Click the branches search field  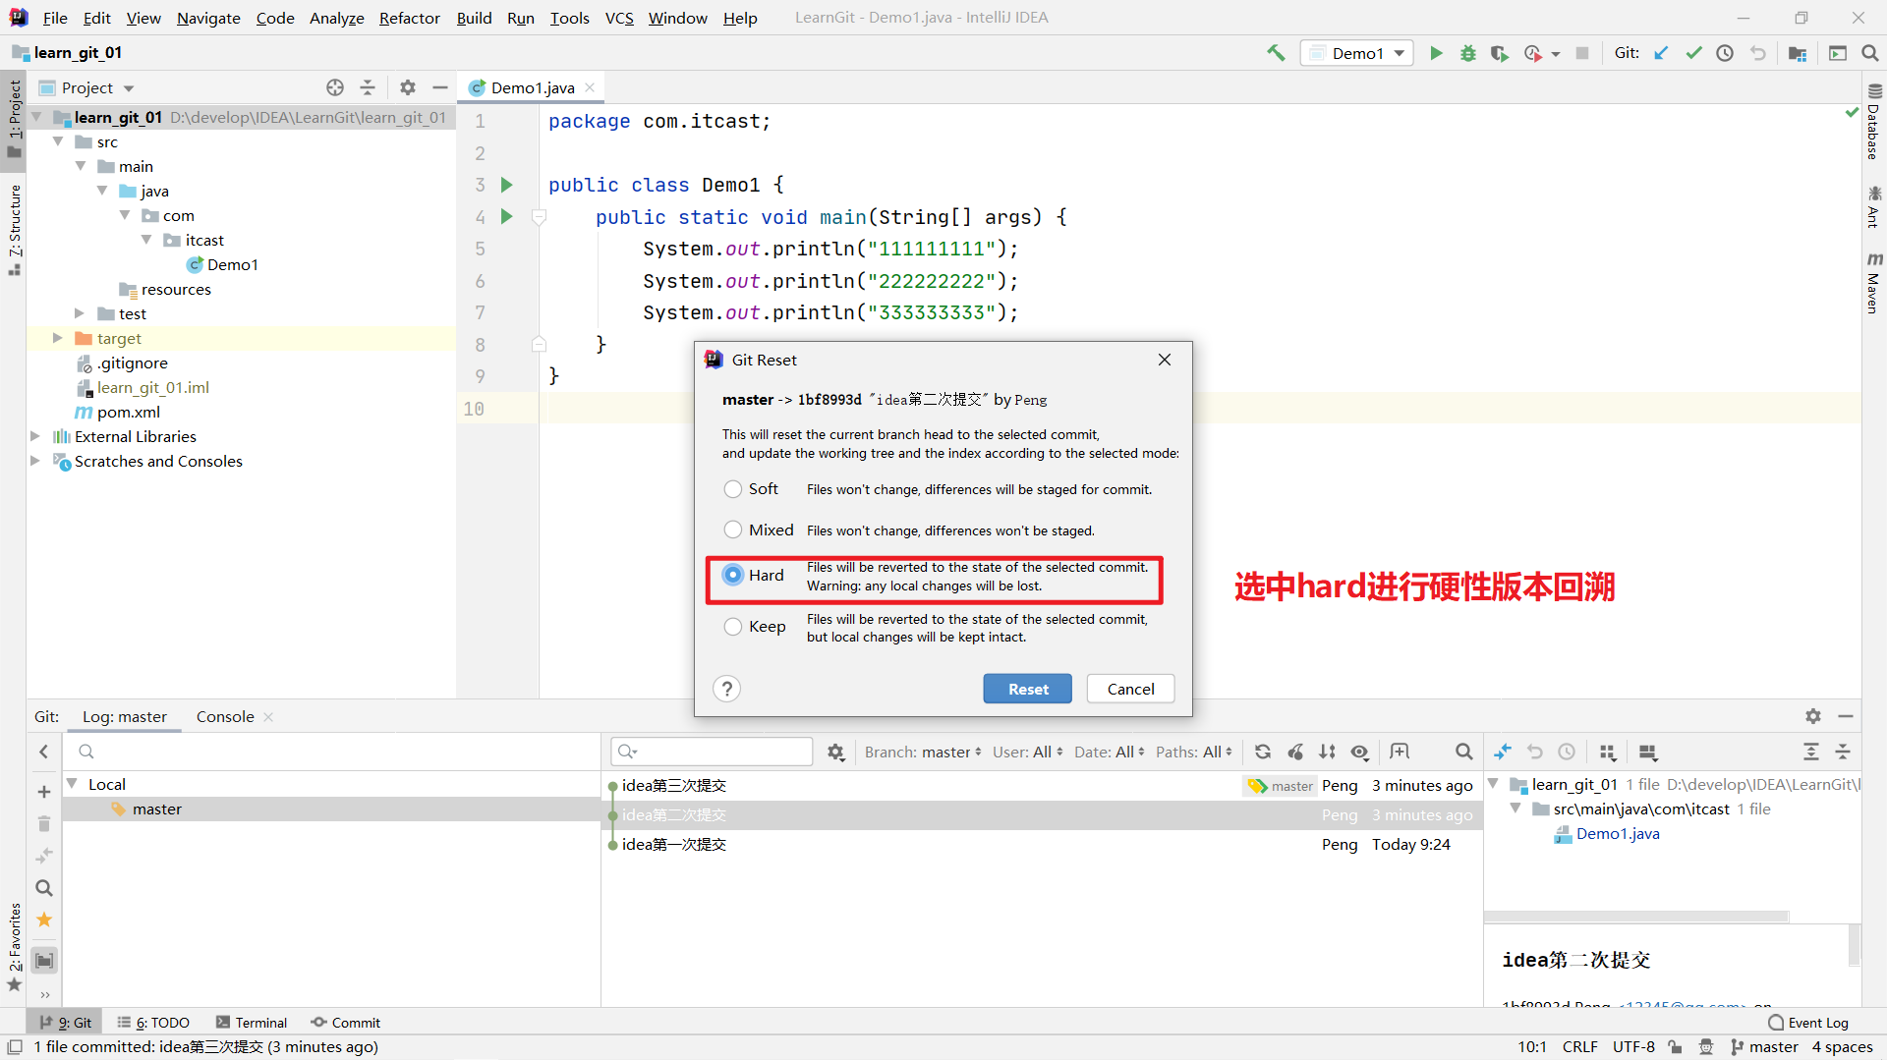(332, 752)
